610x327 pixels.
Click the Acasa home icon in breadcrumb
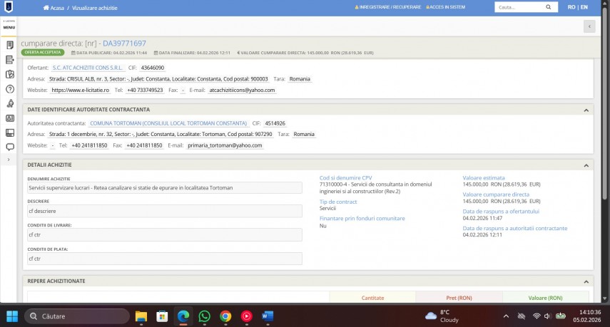pos(46,8)
